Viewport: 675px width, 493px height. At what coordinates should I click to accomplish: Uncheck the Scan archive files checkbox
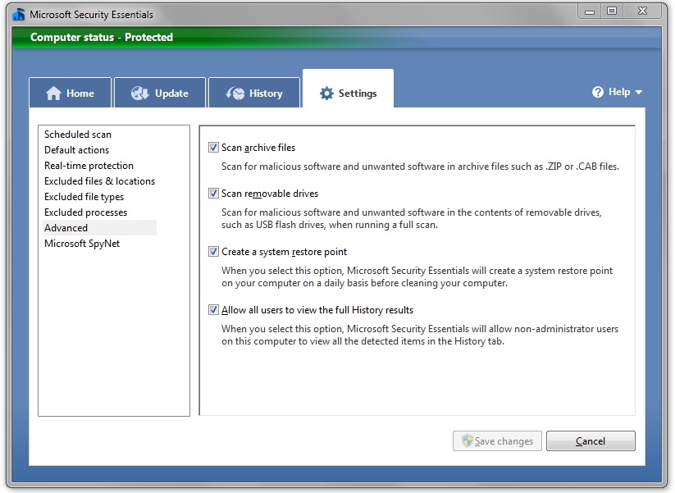(213, 148)
